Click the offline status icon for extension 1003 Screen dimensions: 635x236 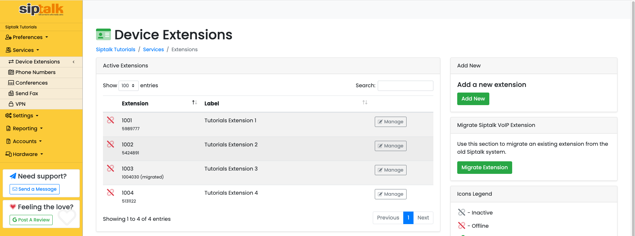pyautogui.click(x=111, y=168)
